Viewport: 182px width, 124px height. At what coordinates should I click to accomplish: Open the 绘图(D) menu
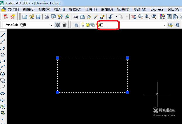107,9
